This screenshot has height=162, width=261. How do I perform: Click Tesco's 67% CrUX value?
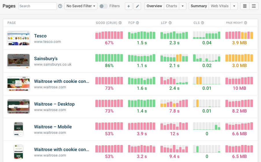click(109, 43)
